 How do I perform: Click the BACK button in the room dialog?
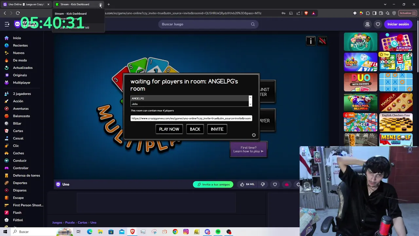click(195, 129)
